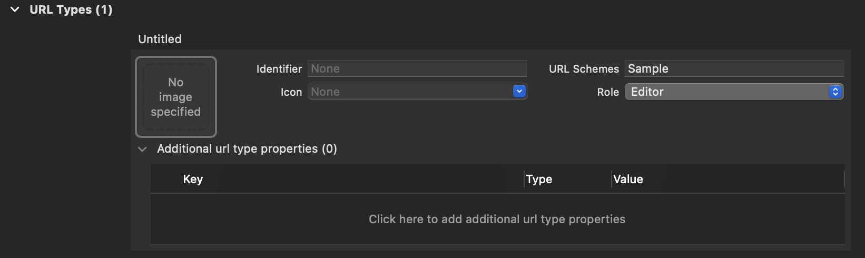Click the Key column header
The width and height of the screenshot is (865, 258).
pyautogui.click(x=193, y=179)
